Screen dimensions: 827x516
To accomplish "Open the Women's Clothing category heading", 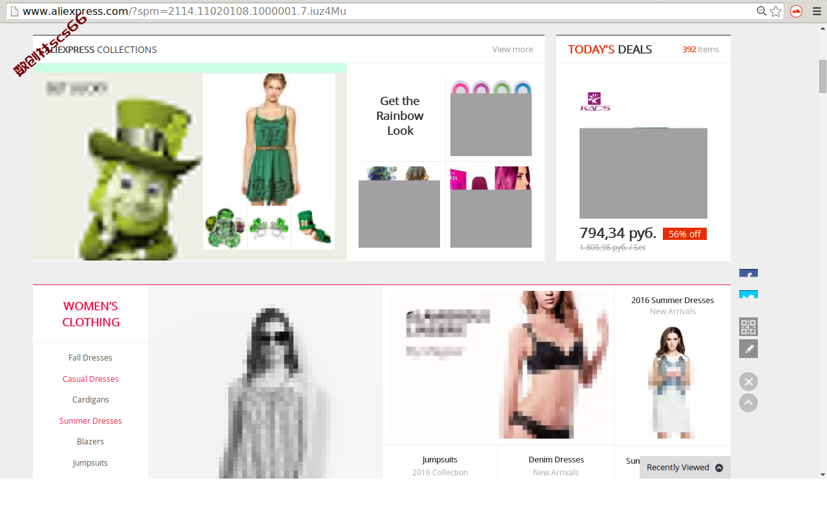I will [x=91, y=314].
